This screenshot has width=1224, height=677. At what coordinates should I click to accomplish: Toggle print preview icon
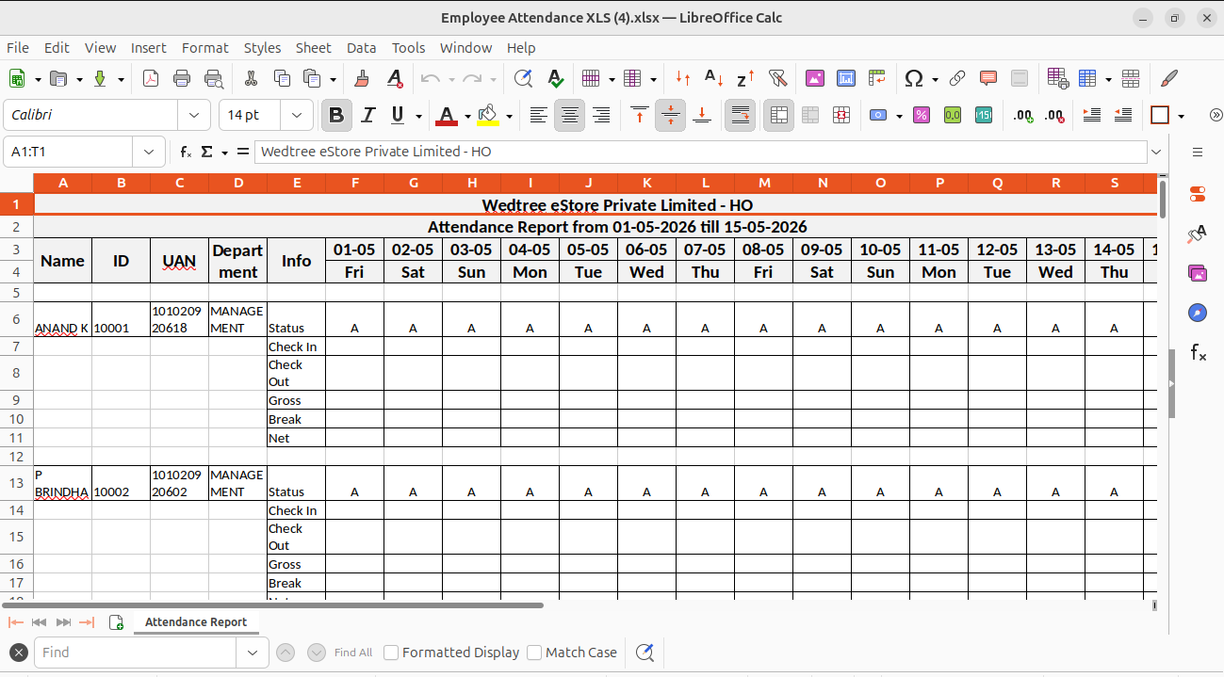point(214,79)
